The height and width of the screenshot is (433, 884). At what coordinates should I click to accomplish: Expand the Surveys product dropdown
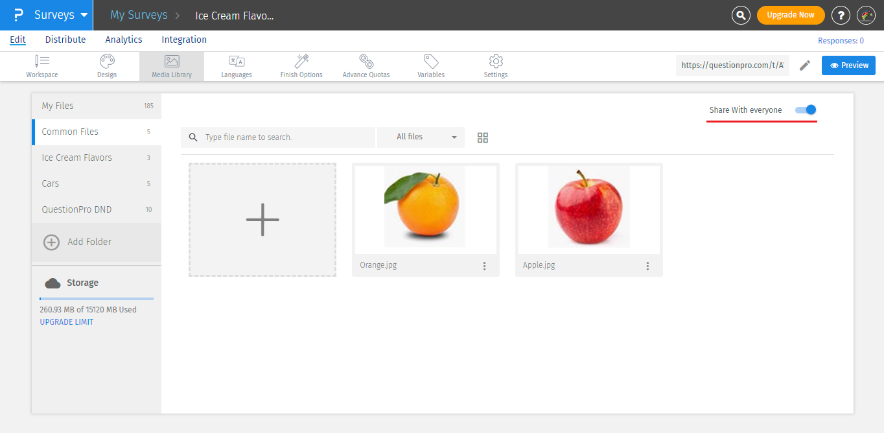[61, 15]
